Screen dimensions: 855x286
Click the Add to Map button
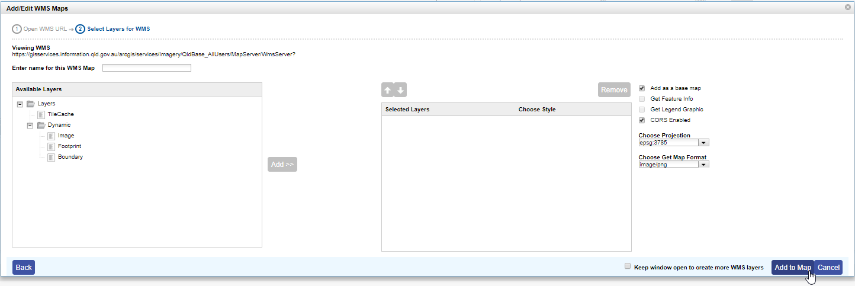tap(792, 268)
